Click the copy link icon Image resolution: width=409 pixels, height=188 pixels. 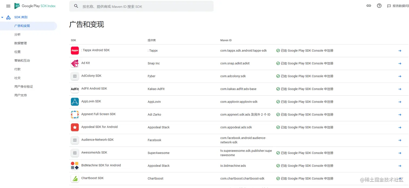369,6
